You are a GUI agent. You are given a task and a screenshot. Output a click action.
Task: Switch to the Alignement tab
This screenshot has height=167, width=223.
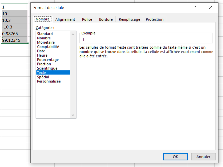pos(65,19)
